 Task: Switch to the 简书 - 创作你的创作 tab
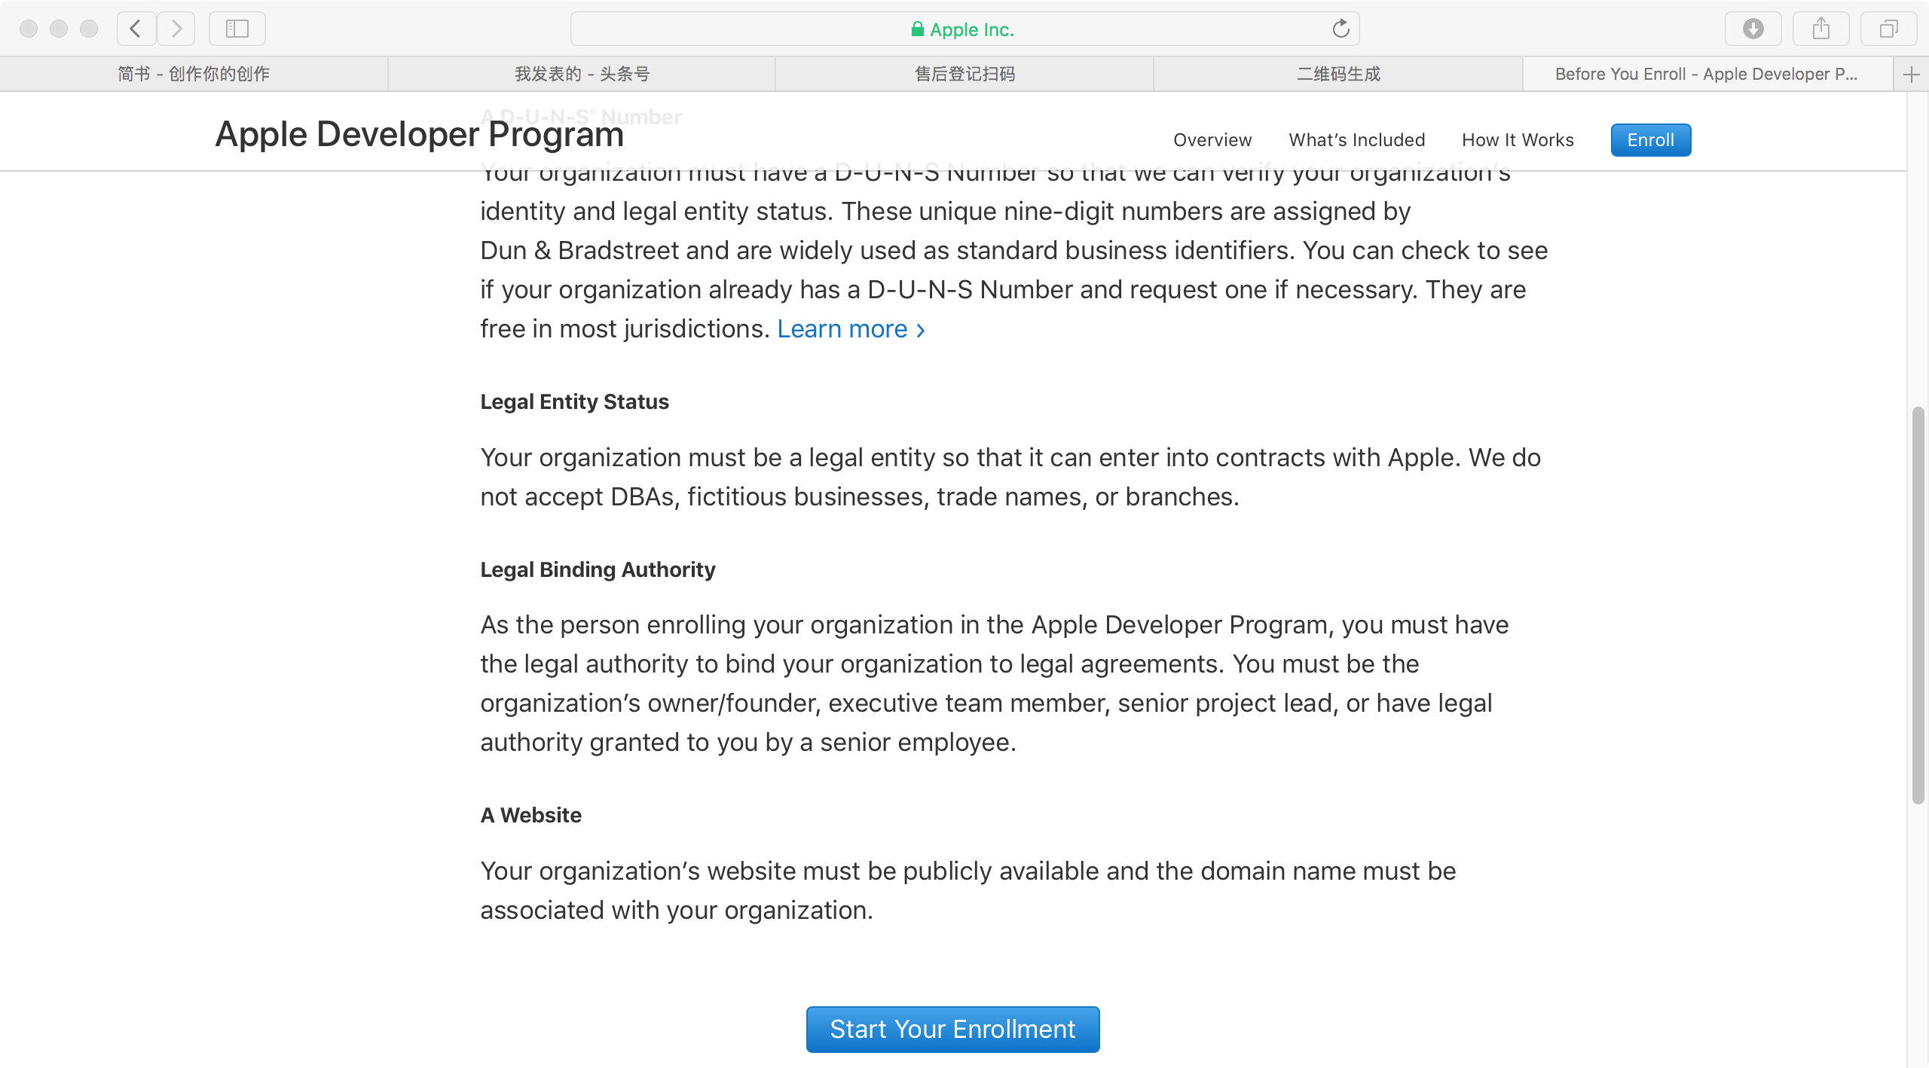pyautogui.click(x=194, y=74)
